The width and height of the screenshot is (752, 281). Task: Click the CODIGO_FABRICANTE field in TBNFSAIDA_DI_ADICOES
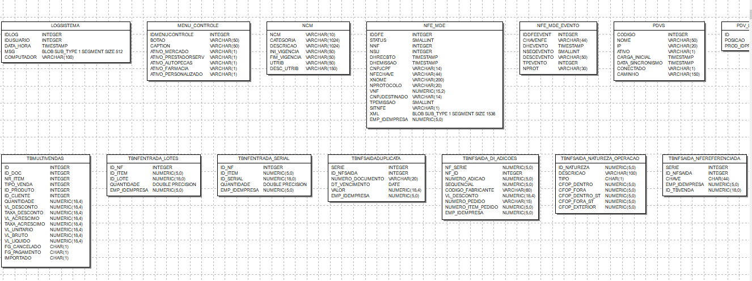pyautogui.click(x=469, y=190)
